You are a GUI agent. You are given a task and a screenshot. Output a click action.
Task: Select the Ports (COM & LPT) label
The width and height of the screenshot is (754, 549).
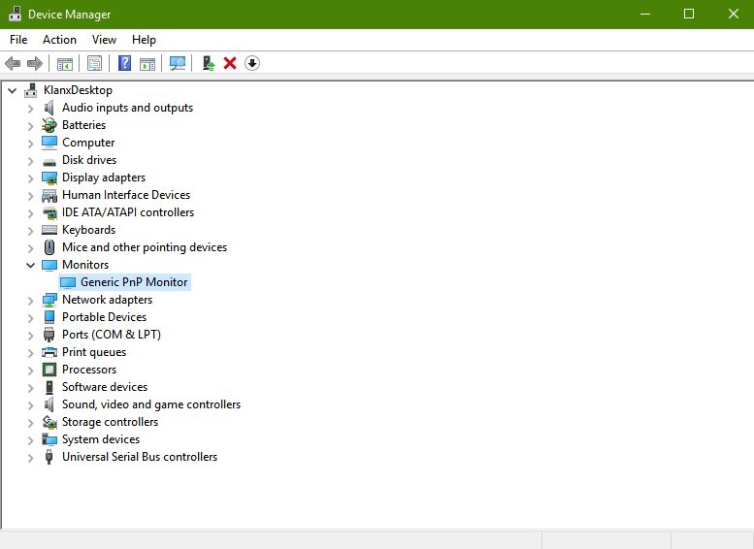pyautogui.click(x=112, y=334)
